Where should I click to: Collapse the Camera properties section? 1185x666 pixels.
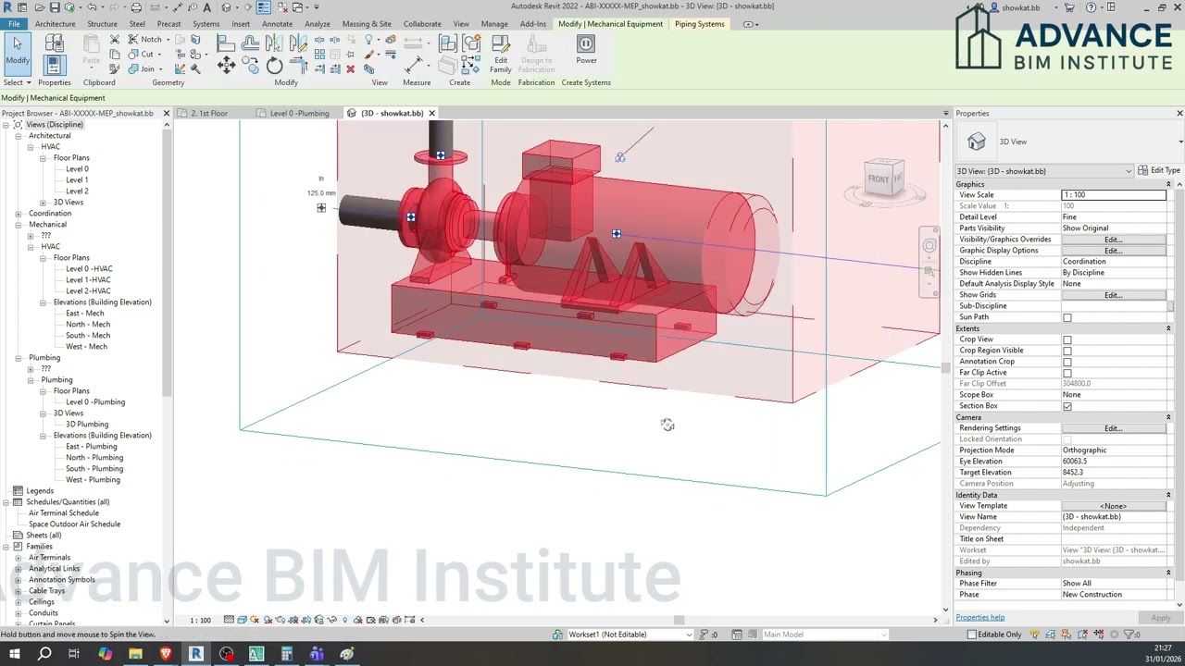[x=1168, y=417]
